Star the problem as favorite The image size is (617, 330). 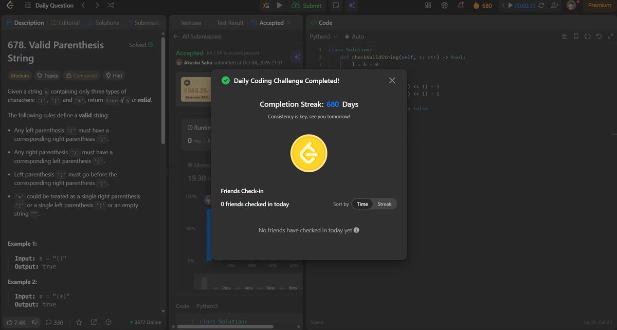[79, 322]
